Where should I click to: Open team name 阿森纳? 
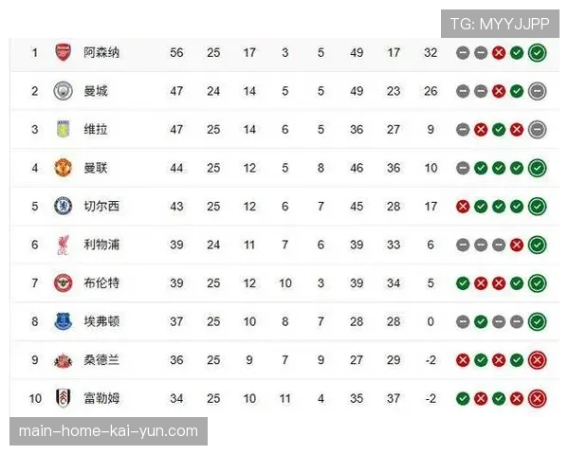click(101, 52)
